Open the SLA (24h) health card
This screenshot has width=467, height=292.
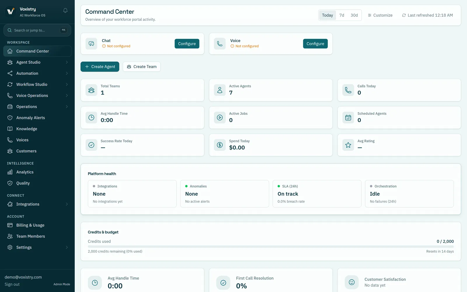pos(317,194)
